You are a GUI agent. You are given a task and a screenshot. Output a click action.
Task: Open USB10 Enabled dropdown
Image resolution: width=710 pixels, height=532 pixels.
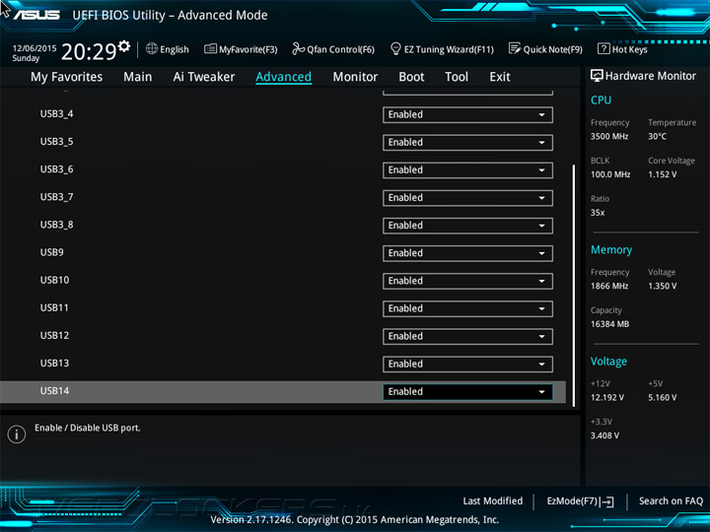[x=467, y=281]
